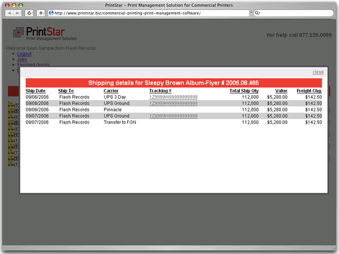Close the shipping details popup via close link
The width and height of the screenshot is (339, 254).
pos(318,72)
